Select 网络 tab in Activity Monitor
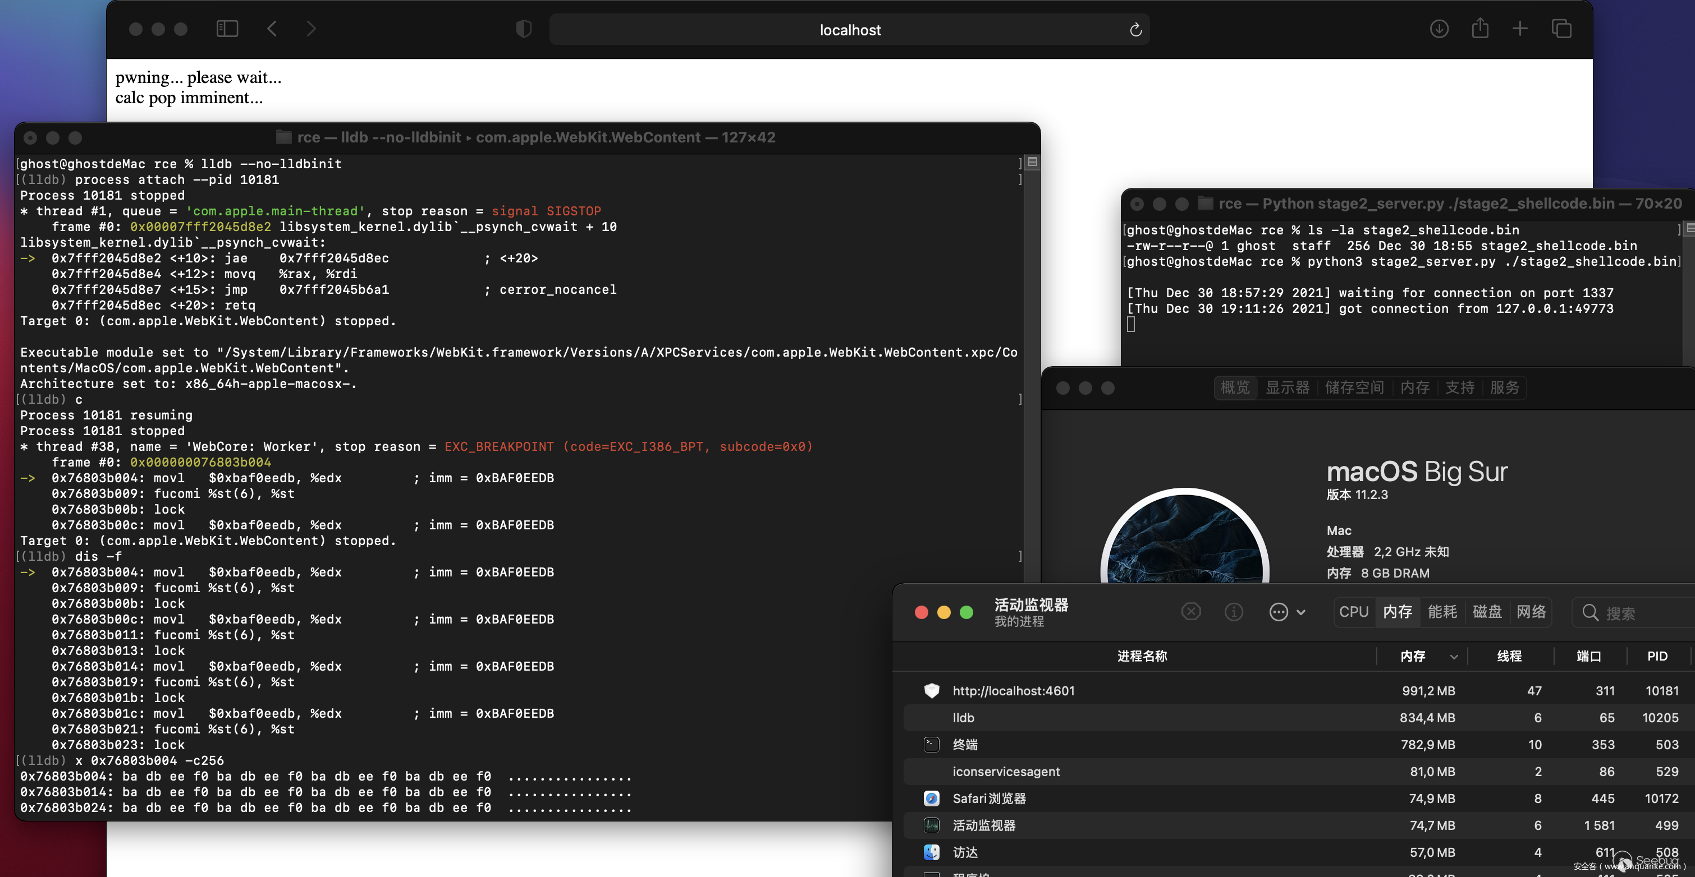The width and height of the screenshot is (1695, 877). pyautogui.click(x=1531, y=612)
